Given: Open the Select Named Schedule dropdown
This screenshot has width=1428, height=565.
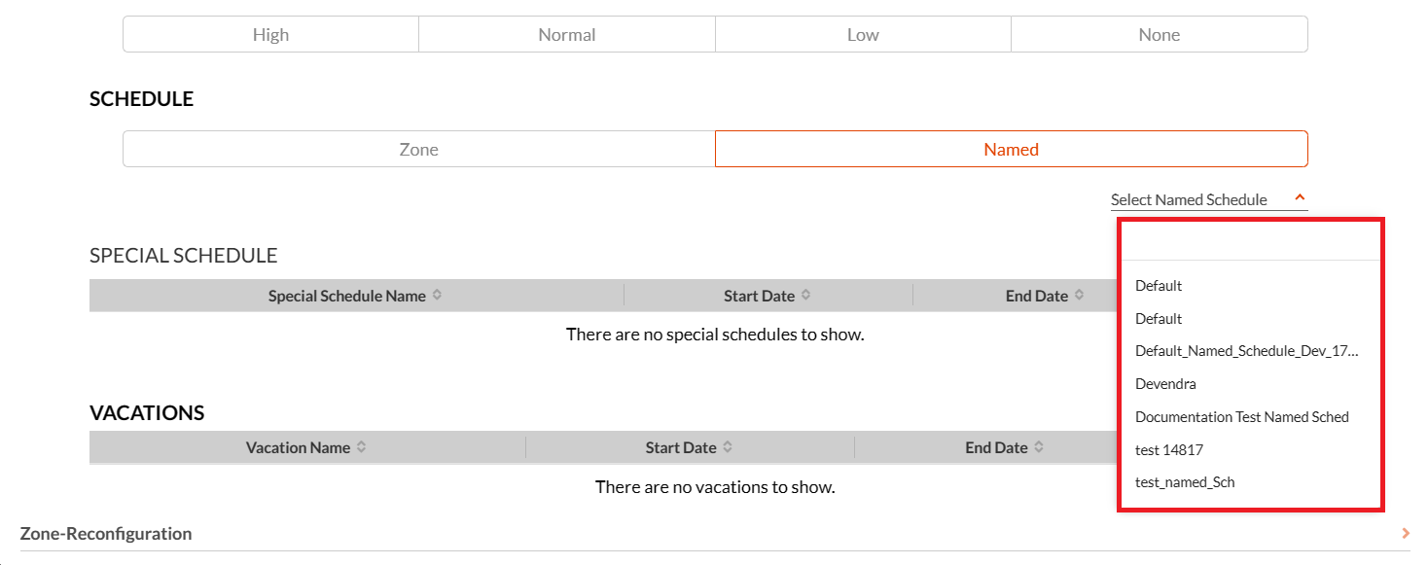Looking at the screenshot, I should pos(1209,199).
